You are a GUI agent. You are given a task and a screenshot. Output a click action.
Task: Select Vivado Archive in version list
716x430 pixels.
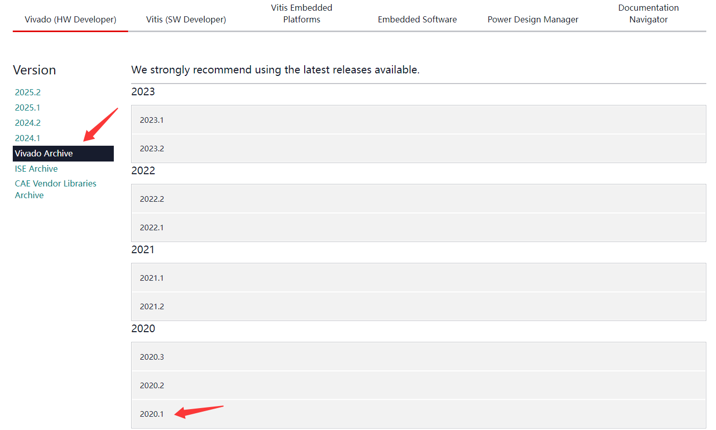(x=63, y=153)
